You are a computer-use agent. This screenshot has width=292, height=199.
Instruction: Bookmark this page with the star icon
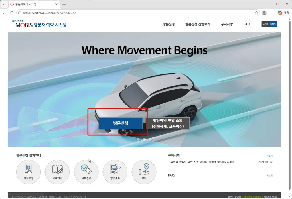point(256,13)
